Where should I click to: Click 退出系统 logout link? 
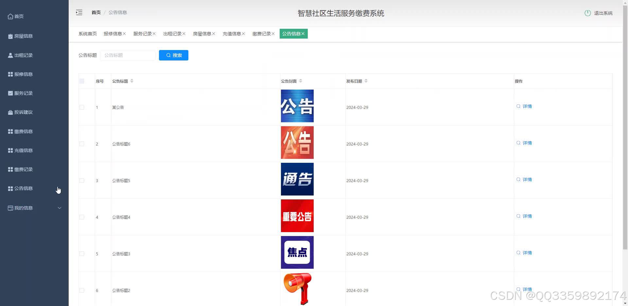click(x=603, y=13)
